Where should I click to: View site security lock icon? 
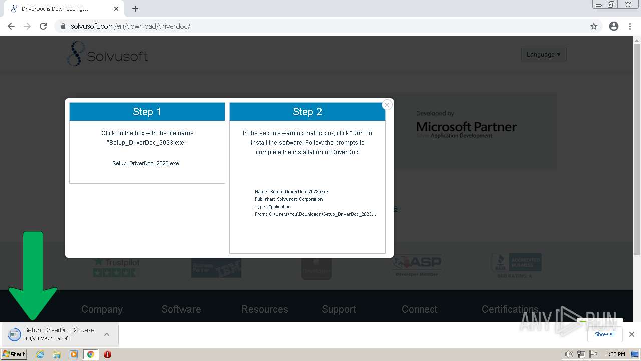pyautogui.click(x=63, y=26)
